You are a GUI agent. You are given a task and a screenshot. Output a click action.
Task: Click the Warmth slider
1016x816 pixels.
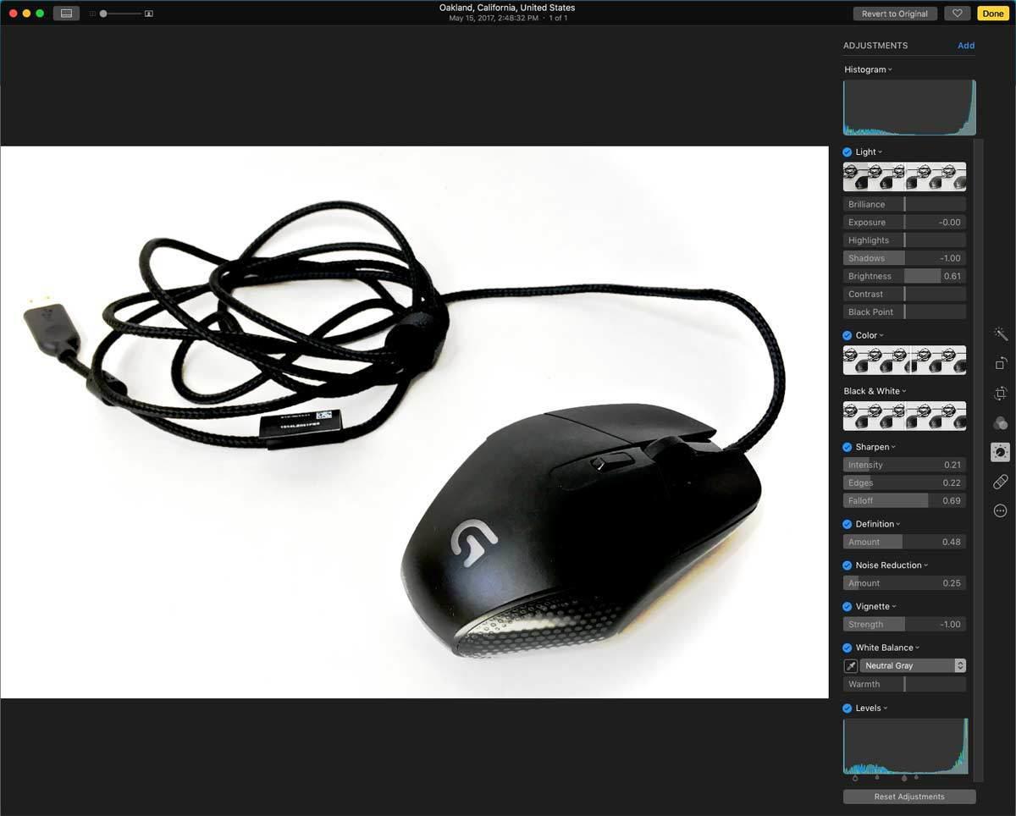[x=904, y=684]
